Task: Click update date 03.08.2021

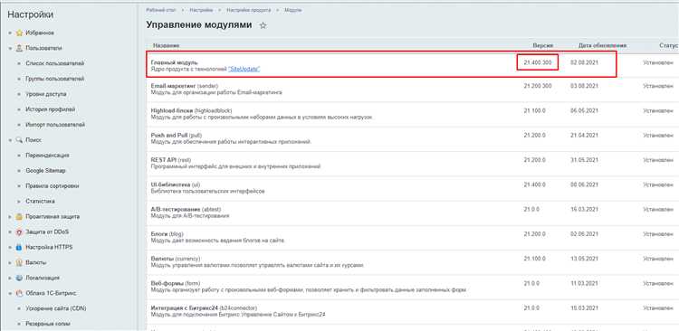Action: click(x=584, y=86)
